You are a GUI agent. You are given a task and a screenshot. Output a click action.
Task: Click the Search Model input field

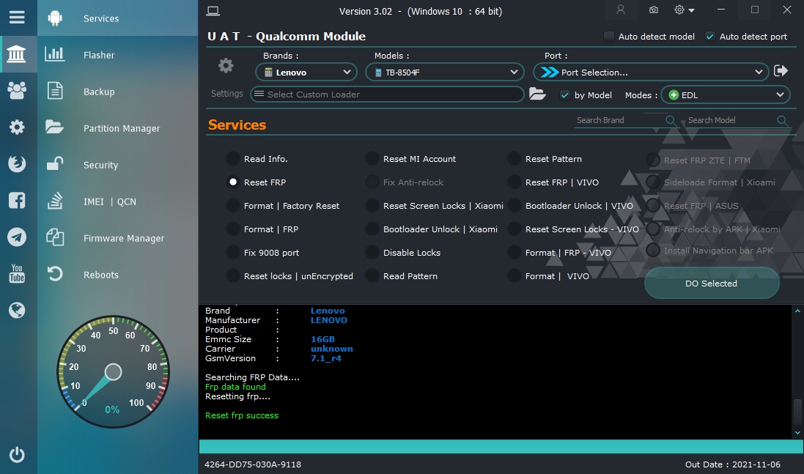pyautogui.click(x=731, y=120)
